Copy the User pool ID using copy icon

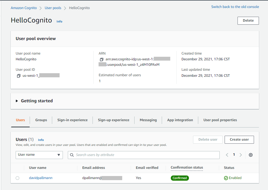pyautogui.click(x=19, y=76)
